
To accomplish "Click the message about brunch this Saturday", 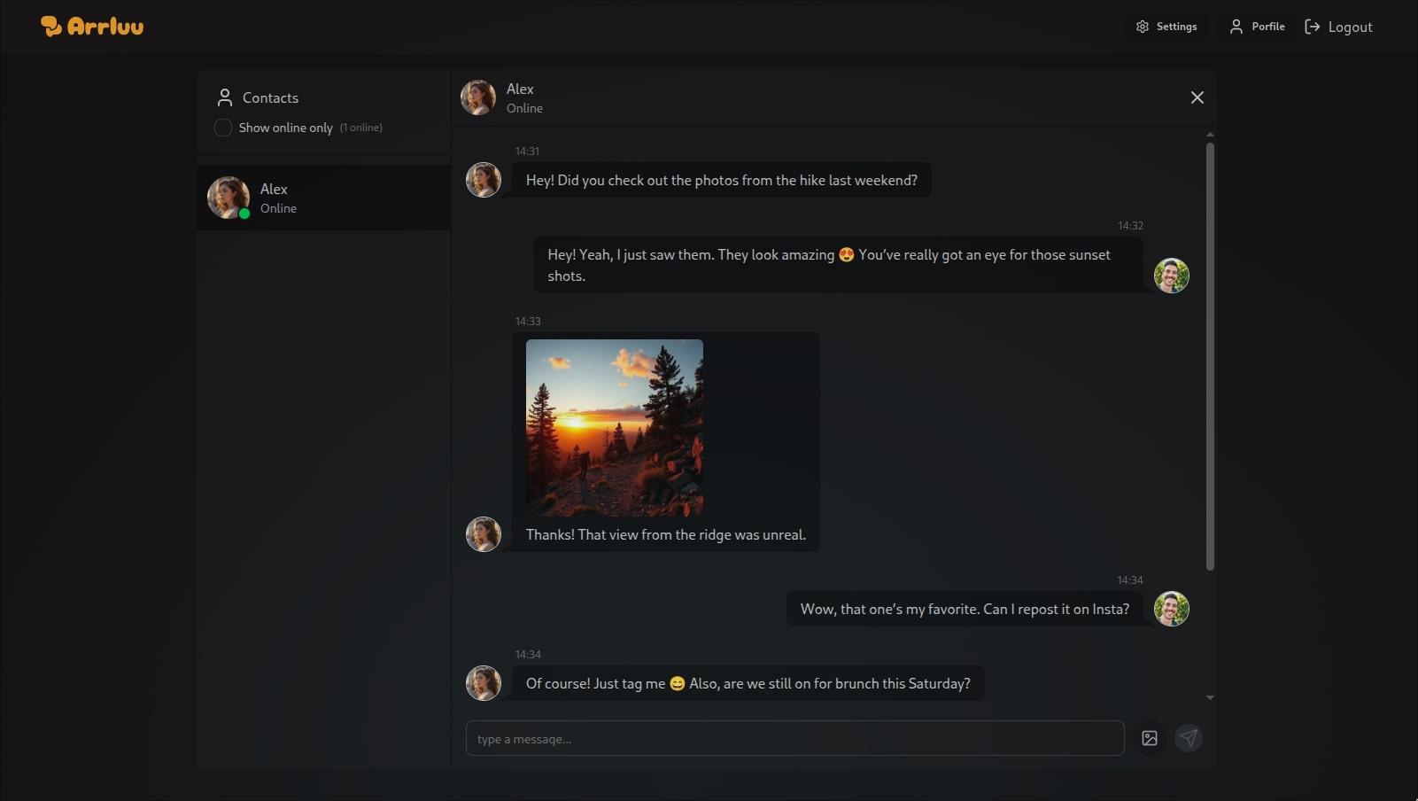I will 748,683.
